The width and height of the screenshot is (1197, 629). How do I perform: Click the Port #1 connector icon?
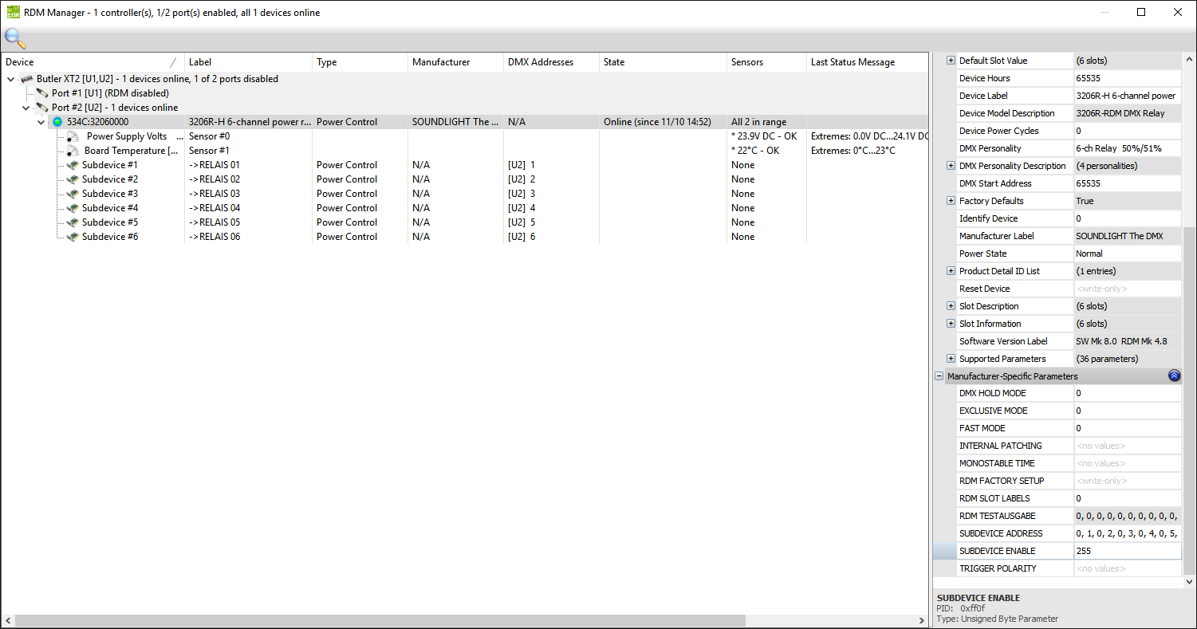(42, 93)
